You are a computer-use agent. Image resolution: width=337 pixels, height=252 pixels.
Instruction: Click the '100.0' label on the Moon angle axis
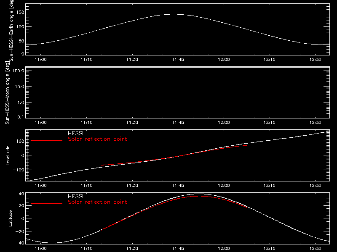coord(19,71)
